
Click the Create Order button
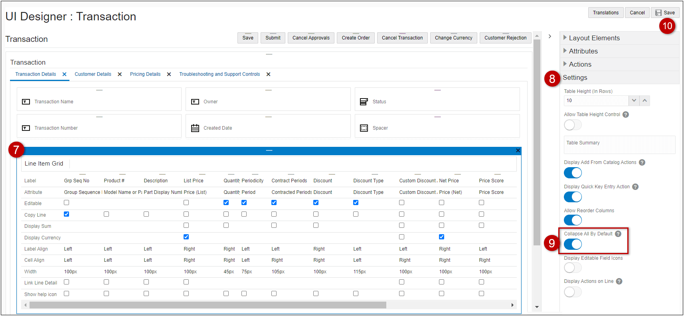coord(356,38)
